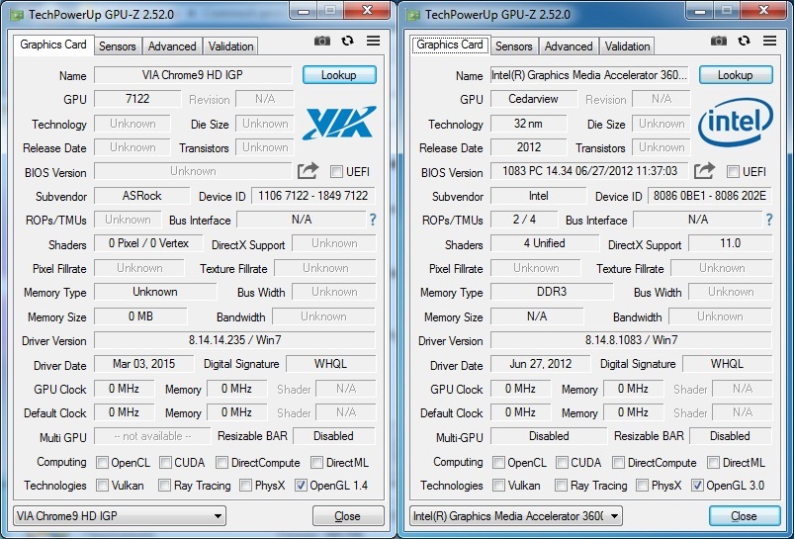Toggle OpenCL checkbox in Intel window
This screenshot has width=795, height=539.
(x=499, y=463)
